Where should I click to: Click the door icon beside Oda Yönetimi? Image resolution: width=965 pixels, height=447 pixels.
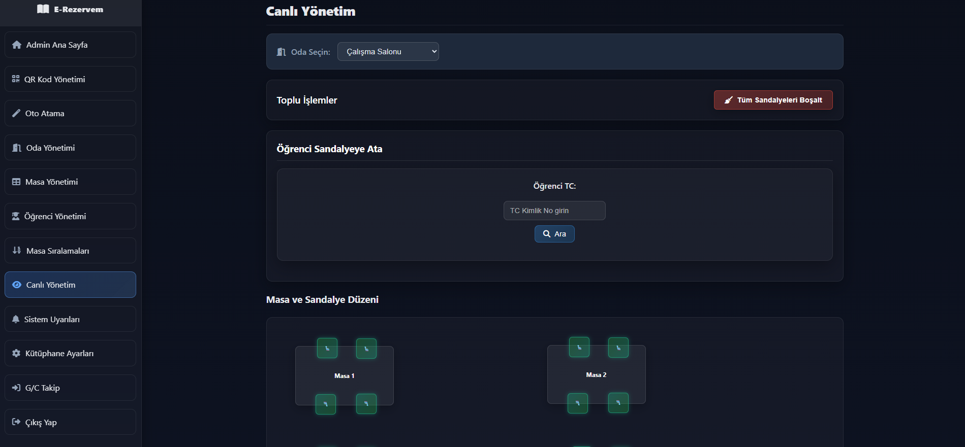coord(17,148)
